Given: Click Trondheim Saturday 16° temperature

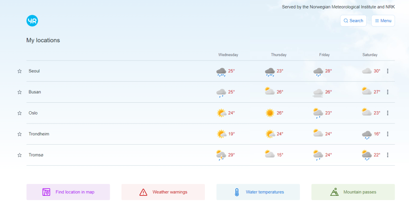Looking at the screenshot, I should pos(377,134).
